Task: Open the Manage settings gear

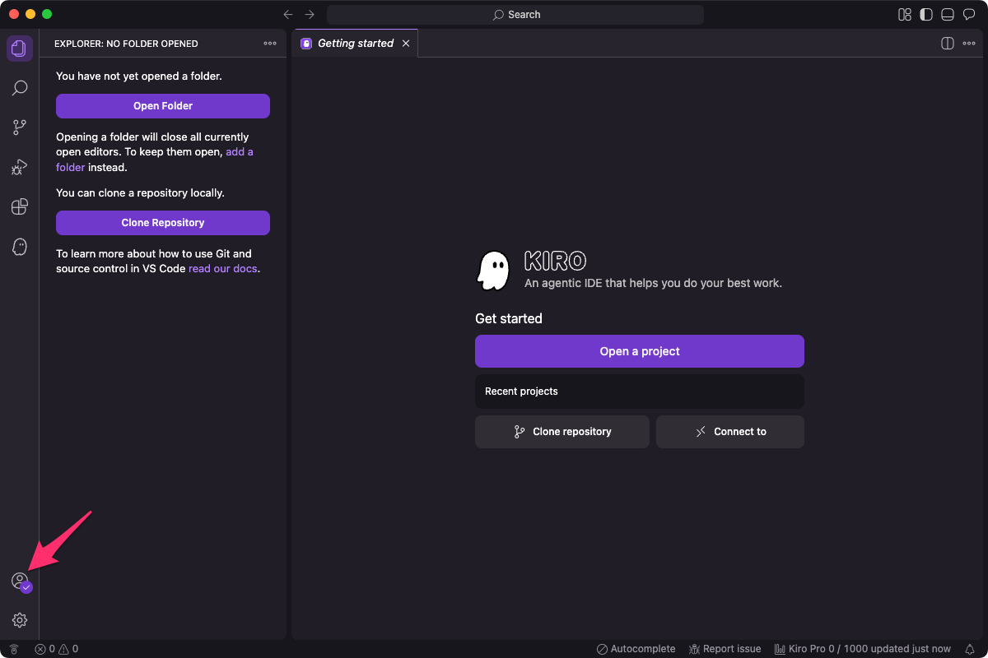Action: tap(20, 620)
